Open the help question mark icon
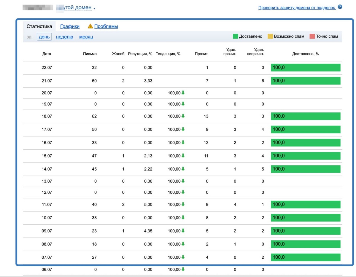The image size is (356, 277). 340,7
